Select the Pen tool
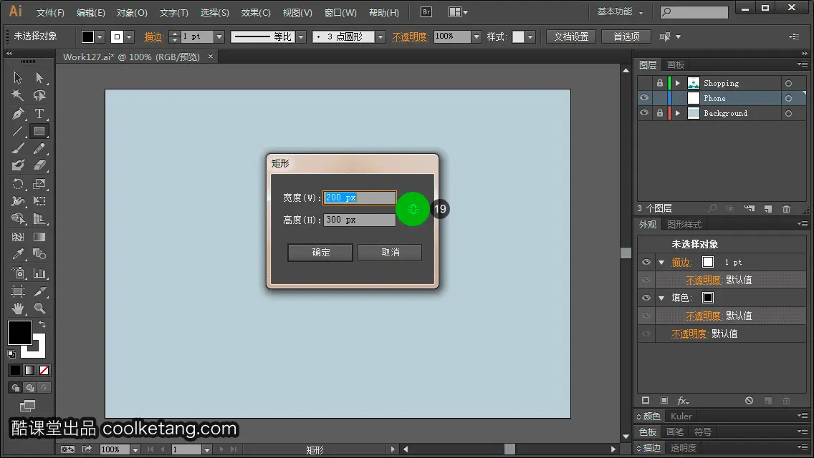This screenshot has height=458, width=814. coord(18,113)
